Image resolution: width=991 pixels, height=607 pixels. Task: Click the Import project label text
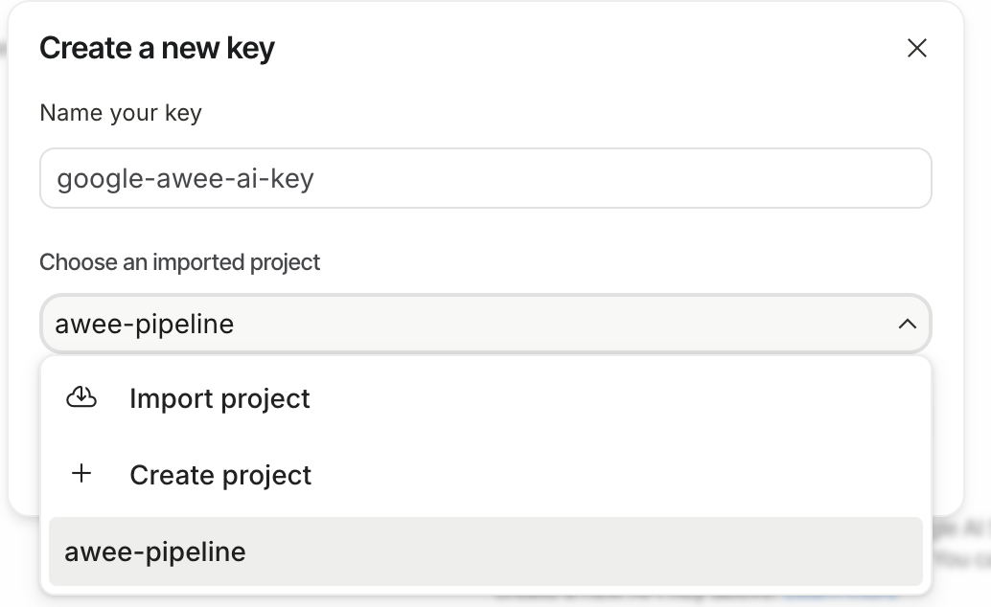(219, 398)
